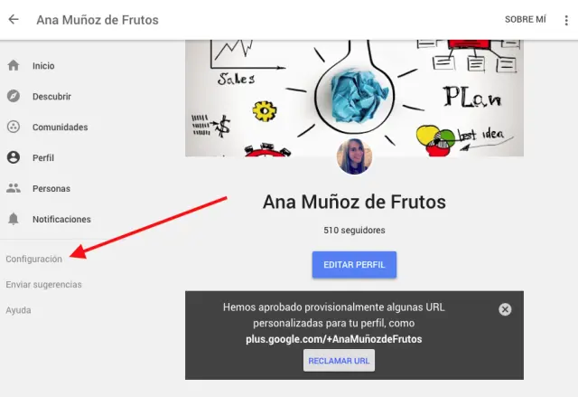This screenshot has height=397, width=578.
Task: Select Descubrir in the sidebar menu
Action: coord(51,96)
